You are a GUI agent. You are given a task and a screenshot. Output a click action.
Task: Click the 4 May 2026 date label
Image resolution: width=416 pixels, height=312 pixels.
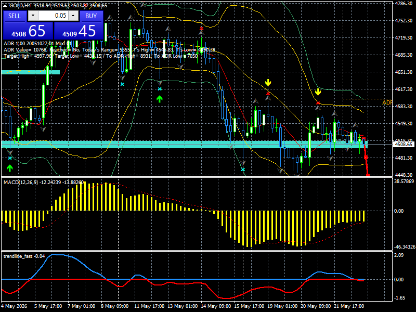tap(15, 306)
